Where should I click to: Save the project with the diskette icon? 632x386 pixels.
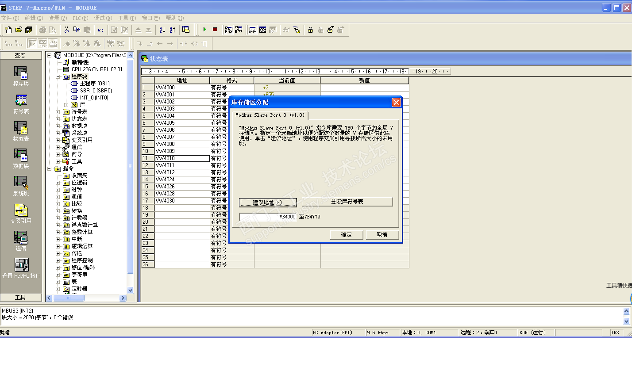(29, 30)
